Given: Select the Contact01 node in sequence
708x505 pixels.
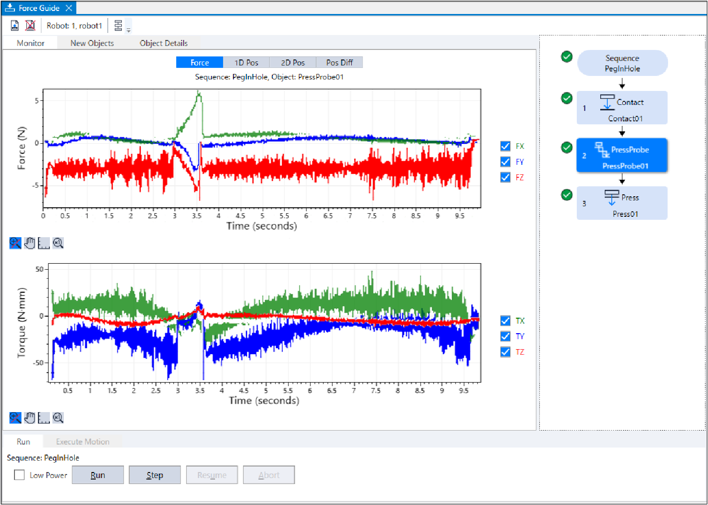Looking at the screenshot, I should pyautogui.click(x=622, y=108).
